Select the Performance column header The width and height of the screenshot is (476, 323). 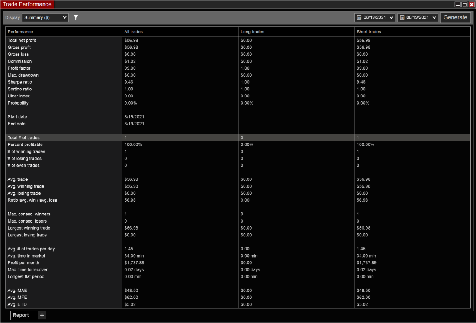(x=20, y=32)
